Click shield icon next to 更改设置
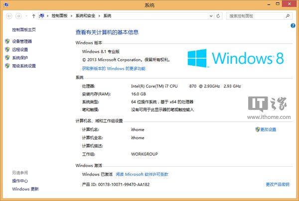The image size is (299, 201). (258, 129)
